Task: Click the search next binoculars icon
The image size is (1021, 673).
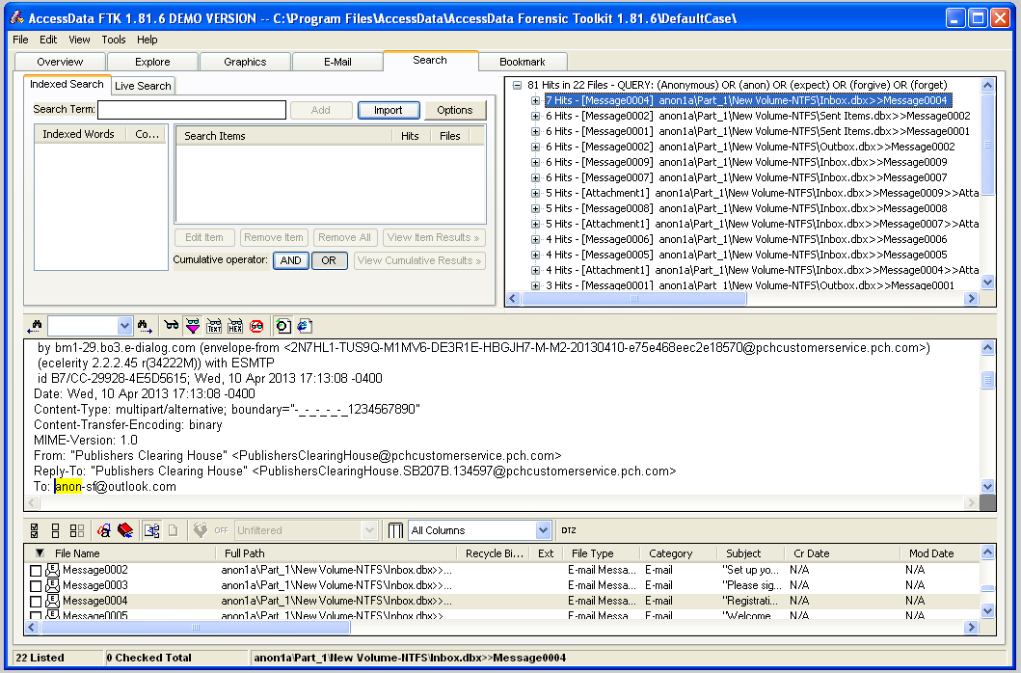Action: click(146, 326)
